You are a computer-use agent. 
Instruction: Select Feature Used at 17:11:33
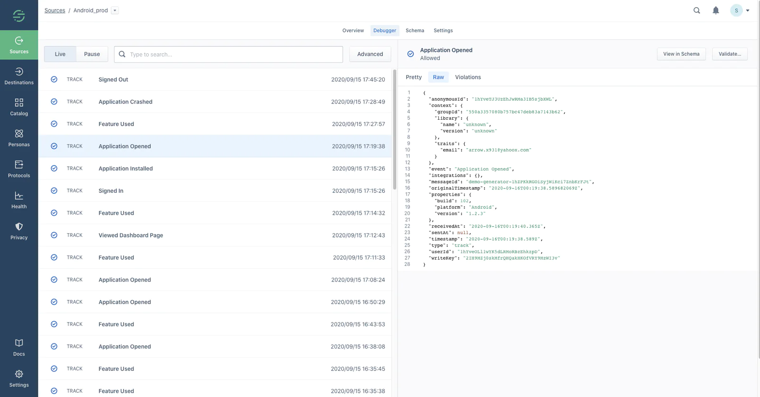click(215, 257)
